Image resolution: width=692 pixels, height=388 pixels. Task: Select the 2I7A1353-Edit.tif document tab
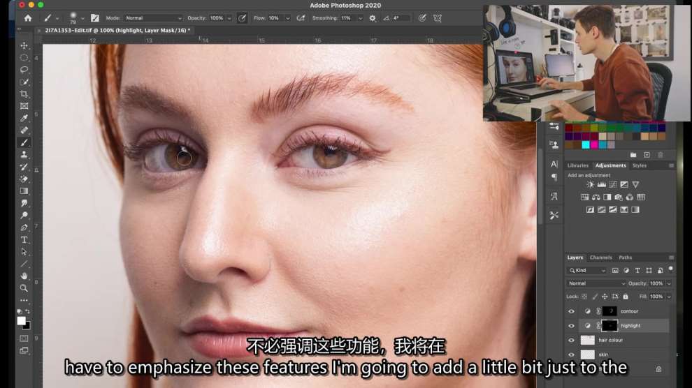[117, 31]
